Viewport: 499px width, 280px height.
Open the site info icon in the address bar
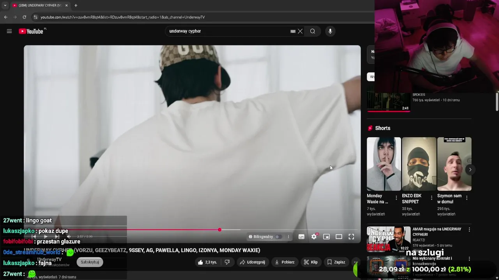(35, 17)
